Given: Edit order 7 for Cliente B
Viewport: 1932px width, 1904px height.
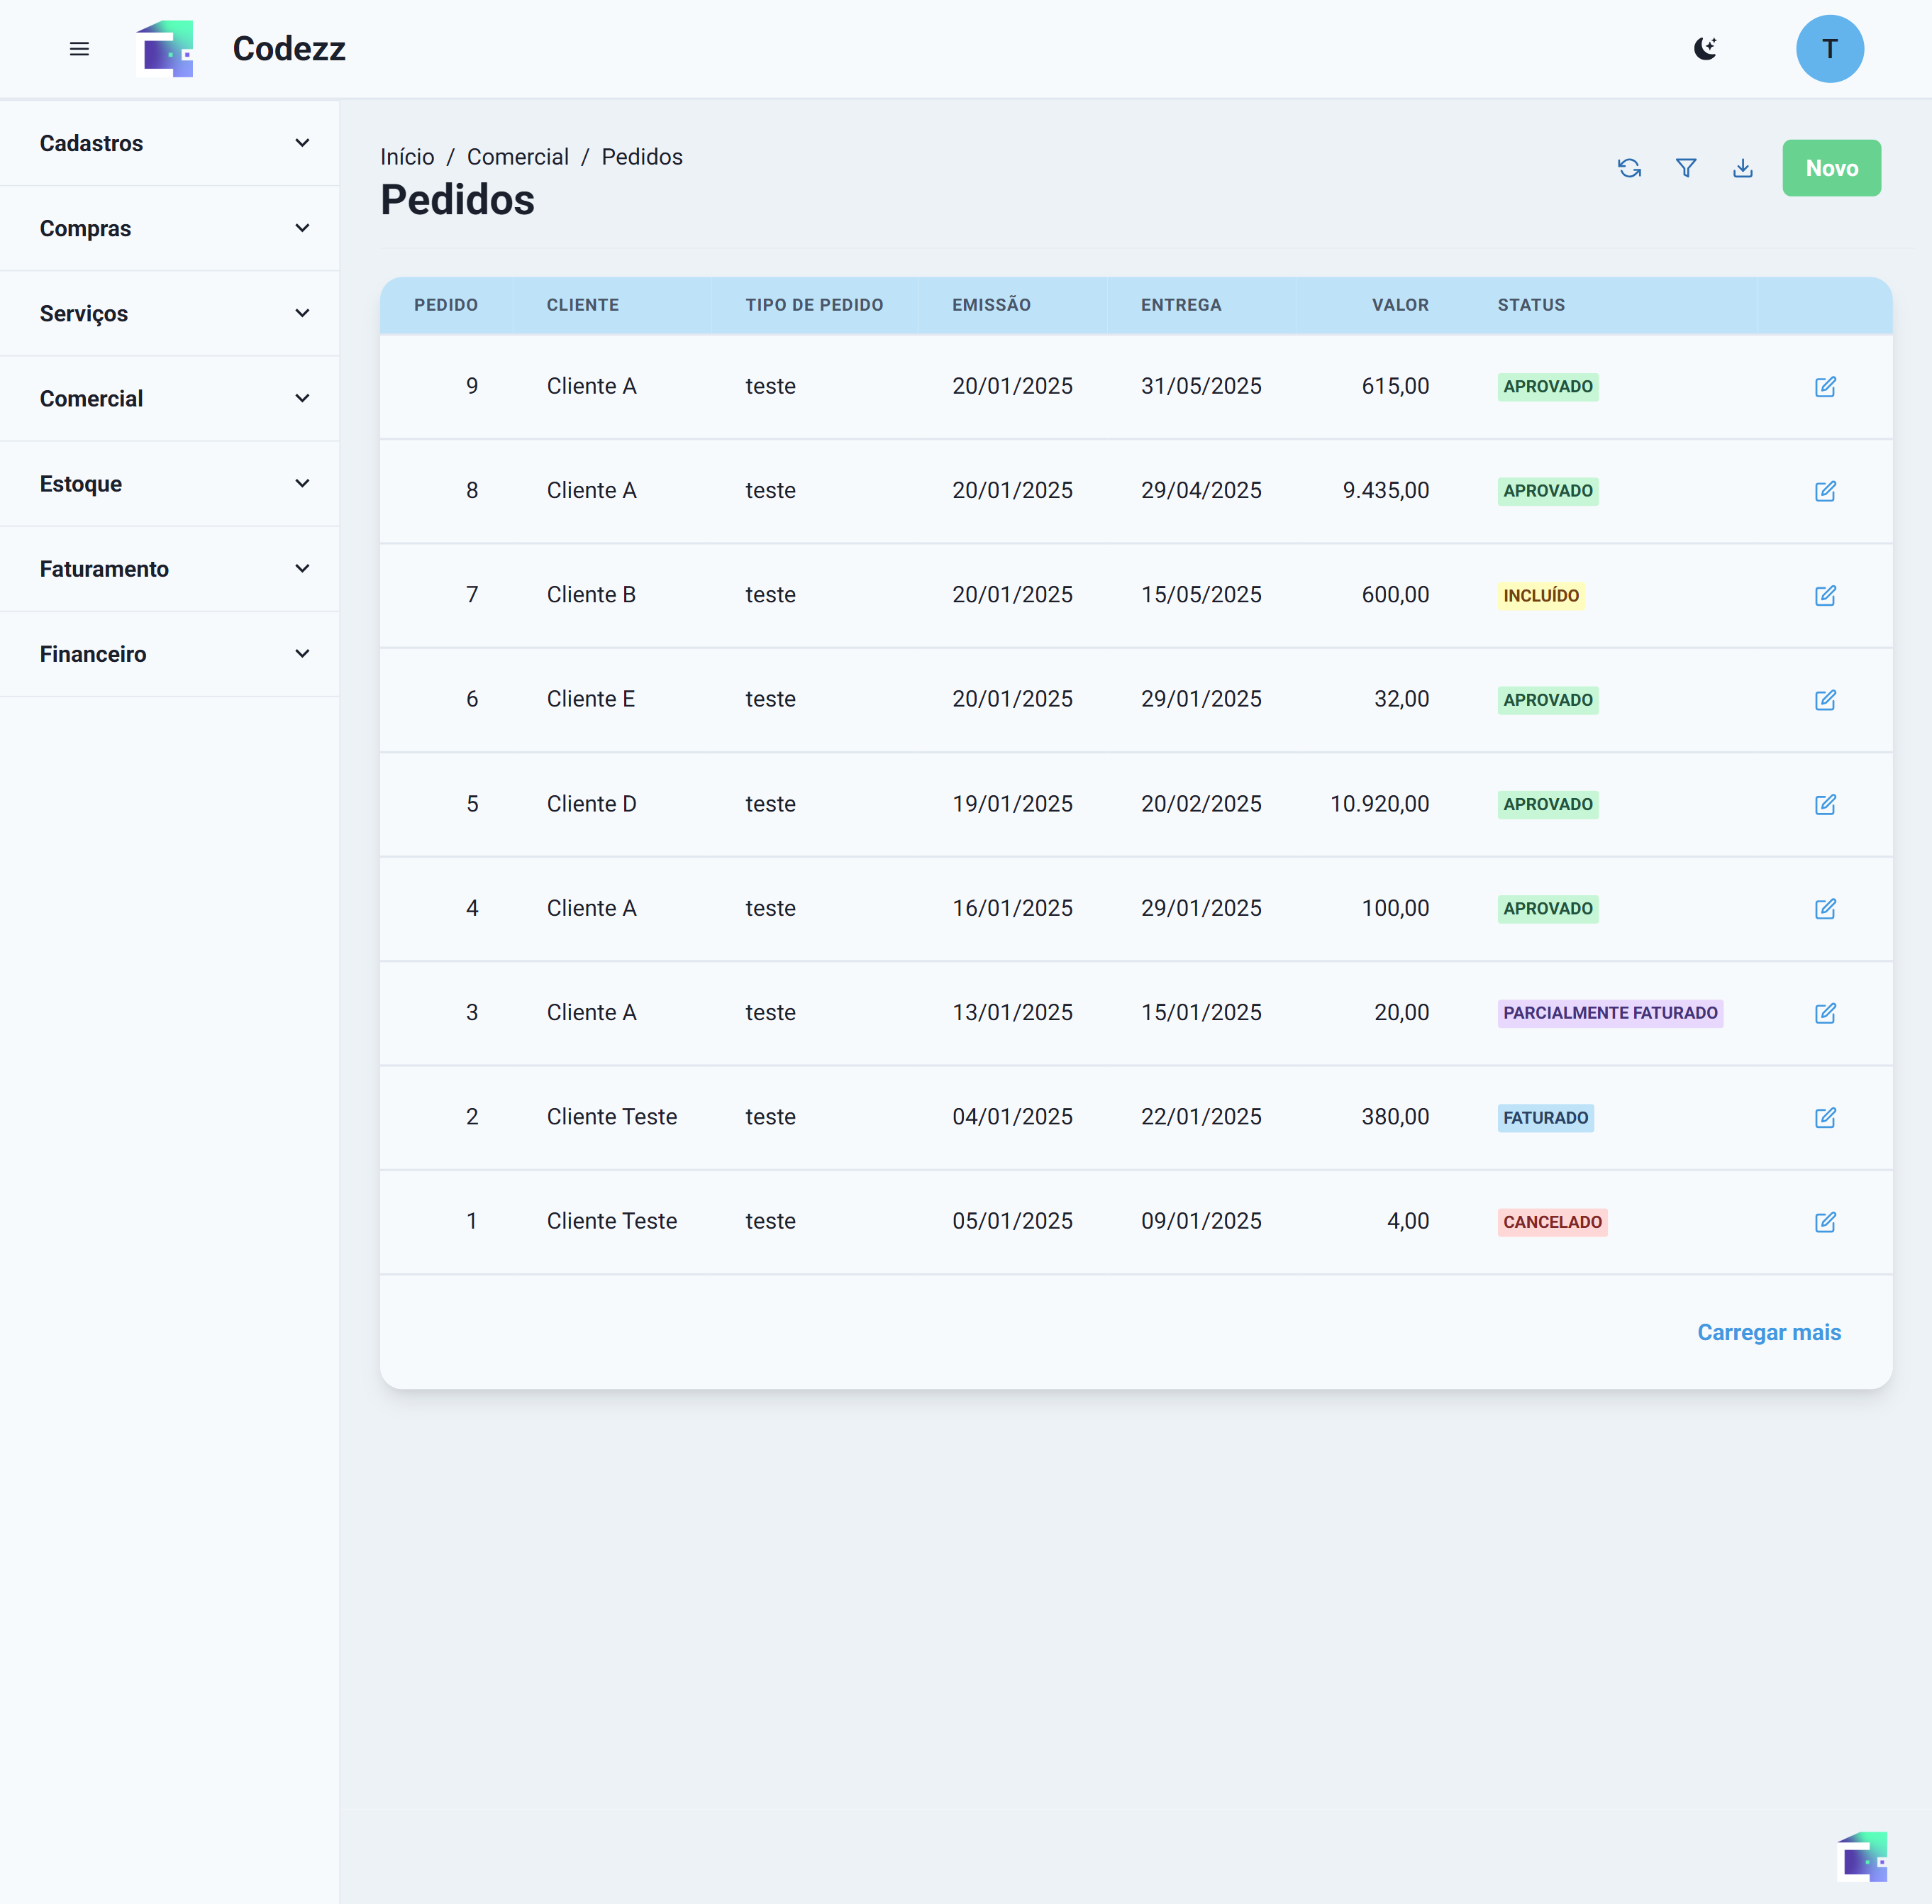Looking at the screenshot, I should click(1825, 596).
